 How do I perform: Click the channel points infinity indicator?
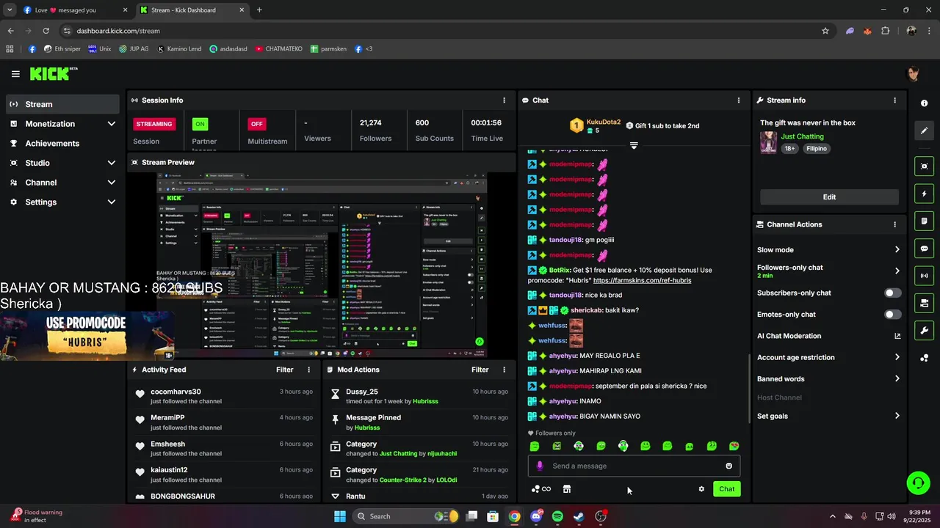point(541,489)
